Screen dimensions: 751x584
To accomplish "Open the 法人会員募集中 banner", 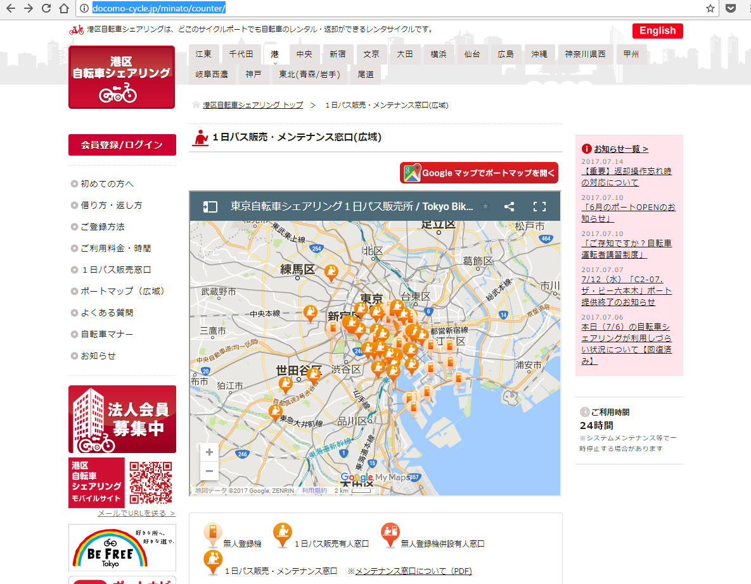I will (x=122, y=419).
